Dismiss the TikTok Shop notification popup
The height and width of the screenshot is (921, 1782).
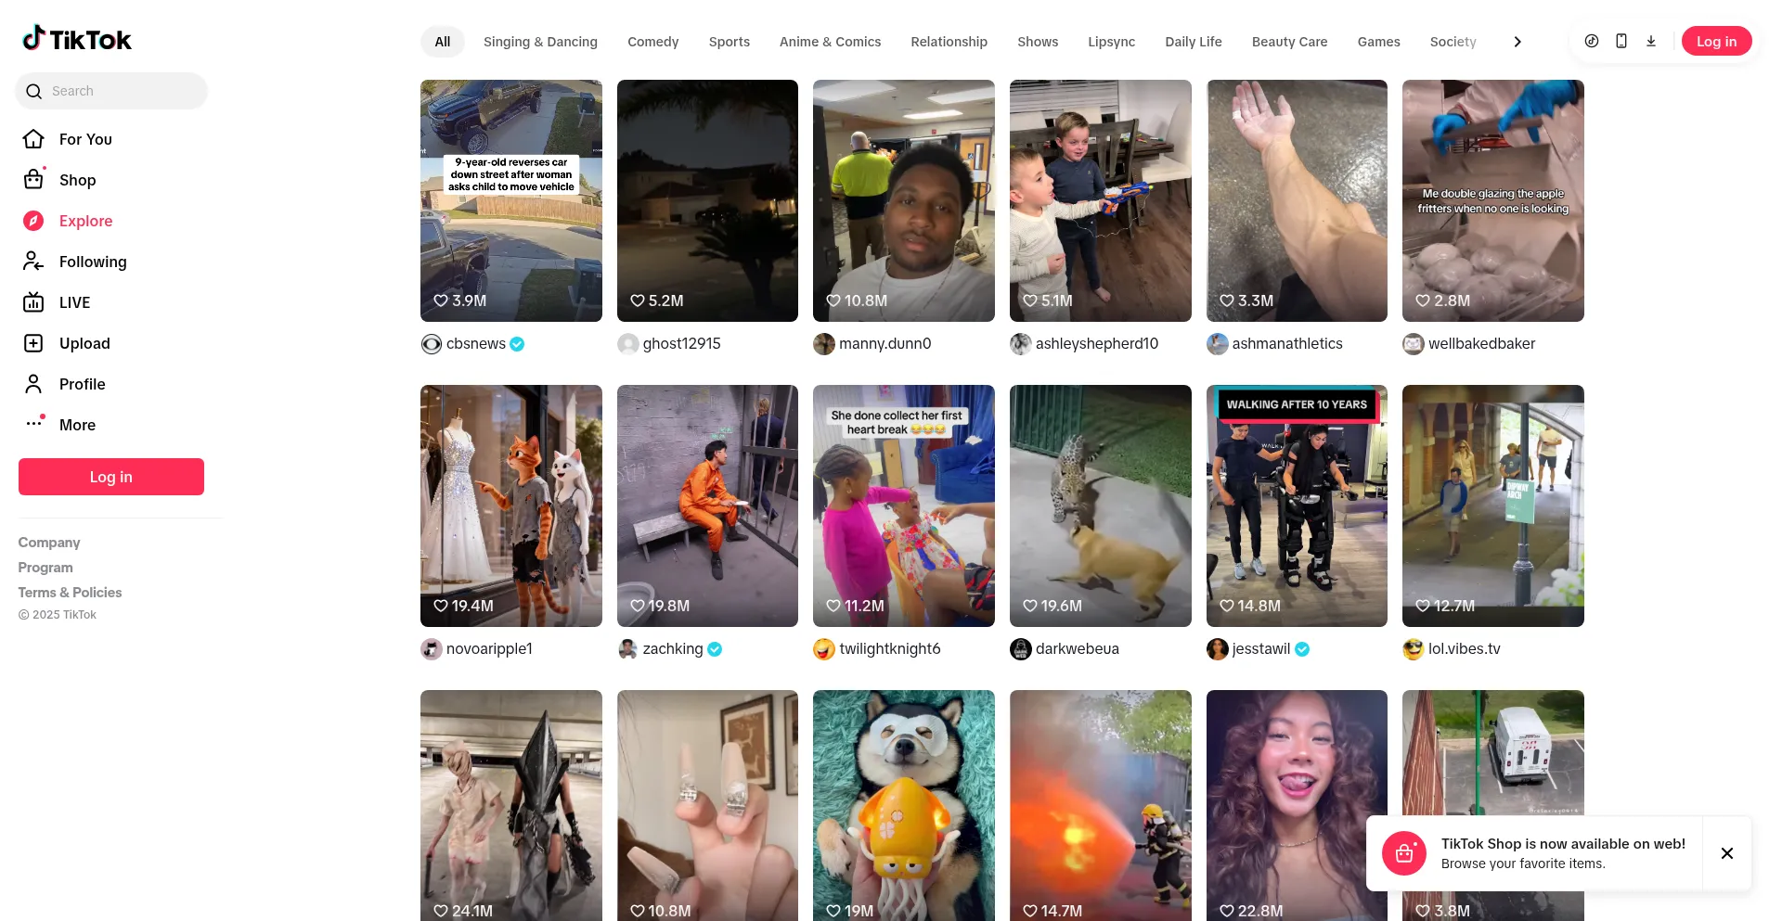coord(1726,853)
